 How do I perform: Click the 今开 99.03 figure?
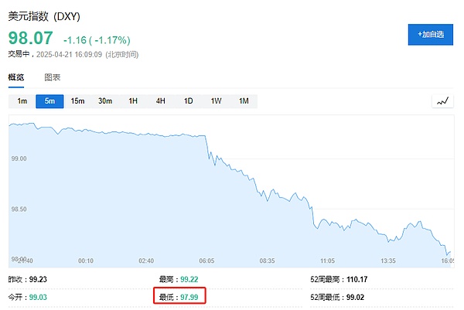coord(36,295)
